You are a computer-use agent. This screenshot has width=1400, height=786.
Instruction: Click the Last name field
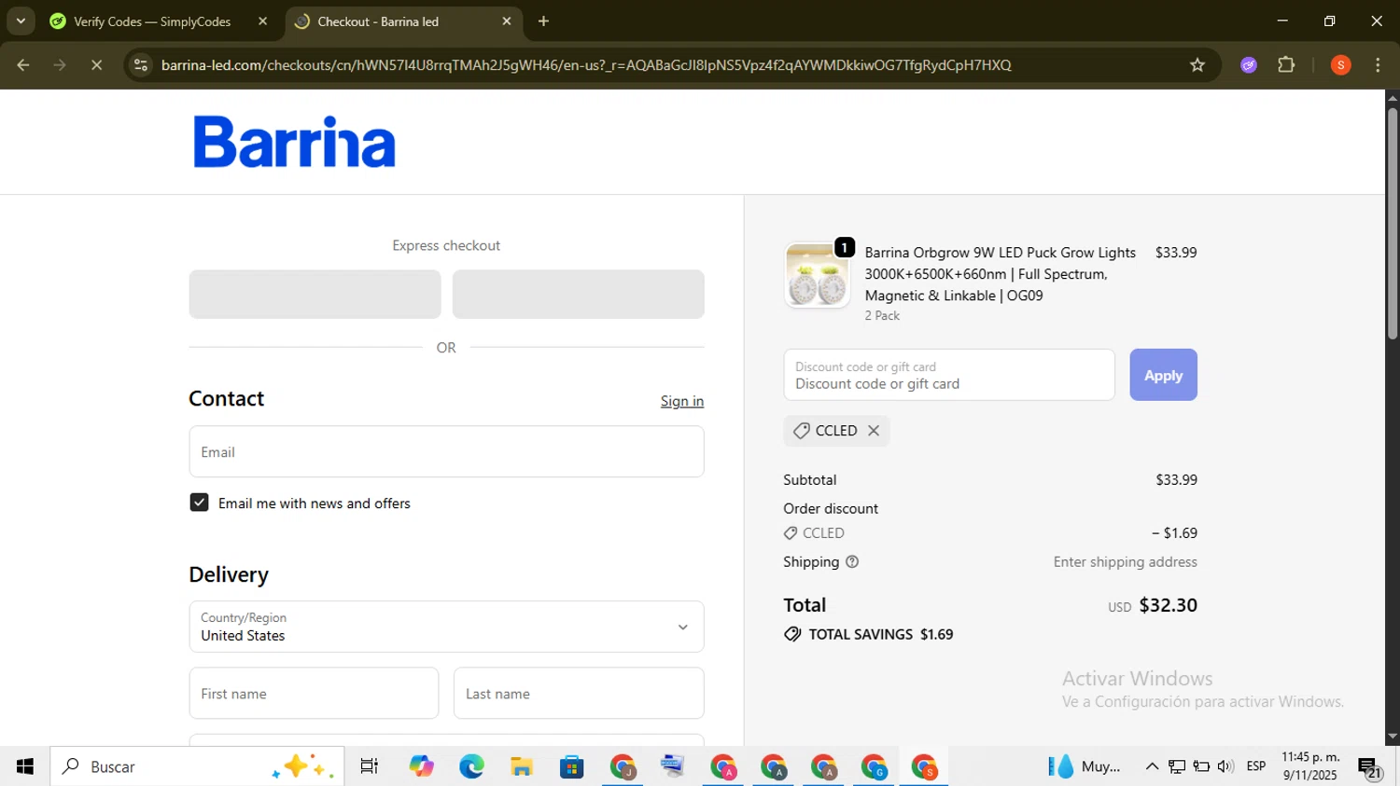coord(579,694)
